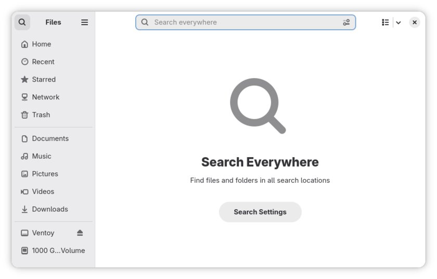Screen dimensions: 437x279
Task: Eject the Ventoy drive
Action: [x=80, y=233]
